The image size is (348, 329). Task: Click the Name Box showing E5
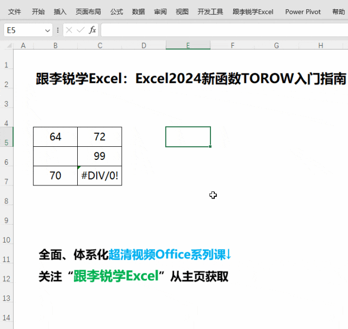click(x=24, y=30)
